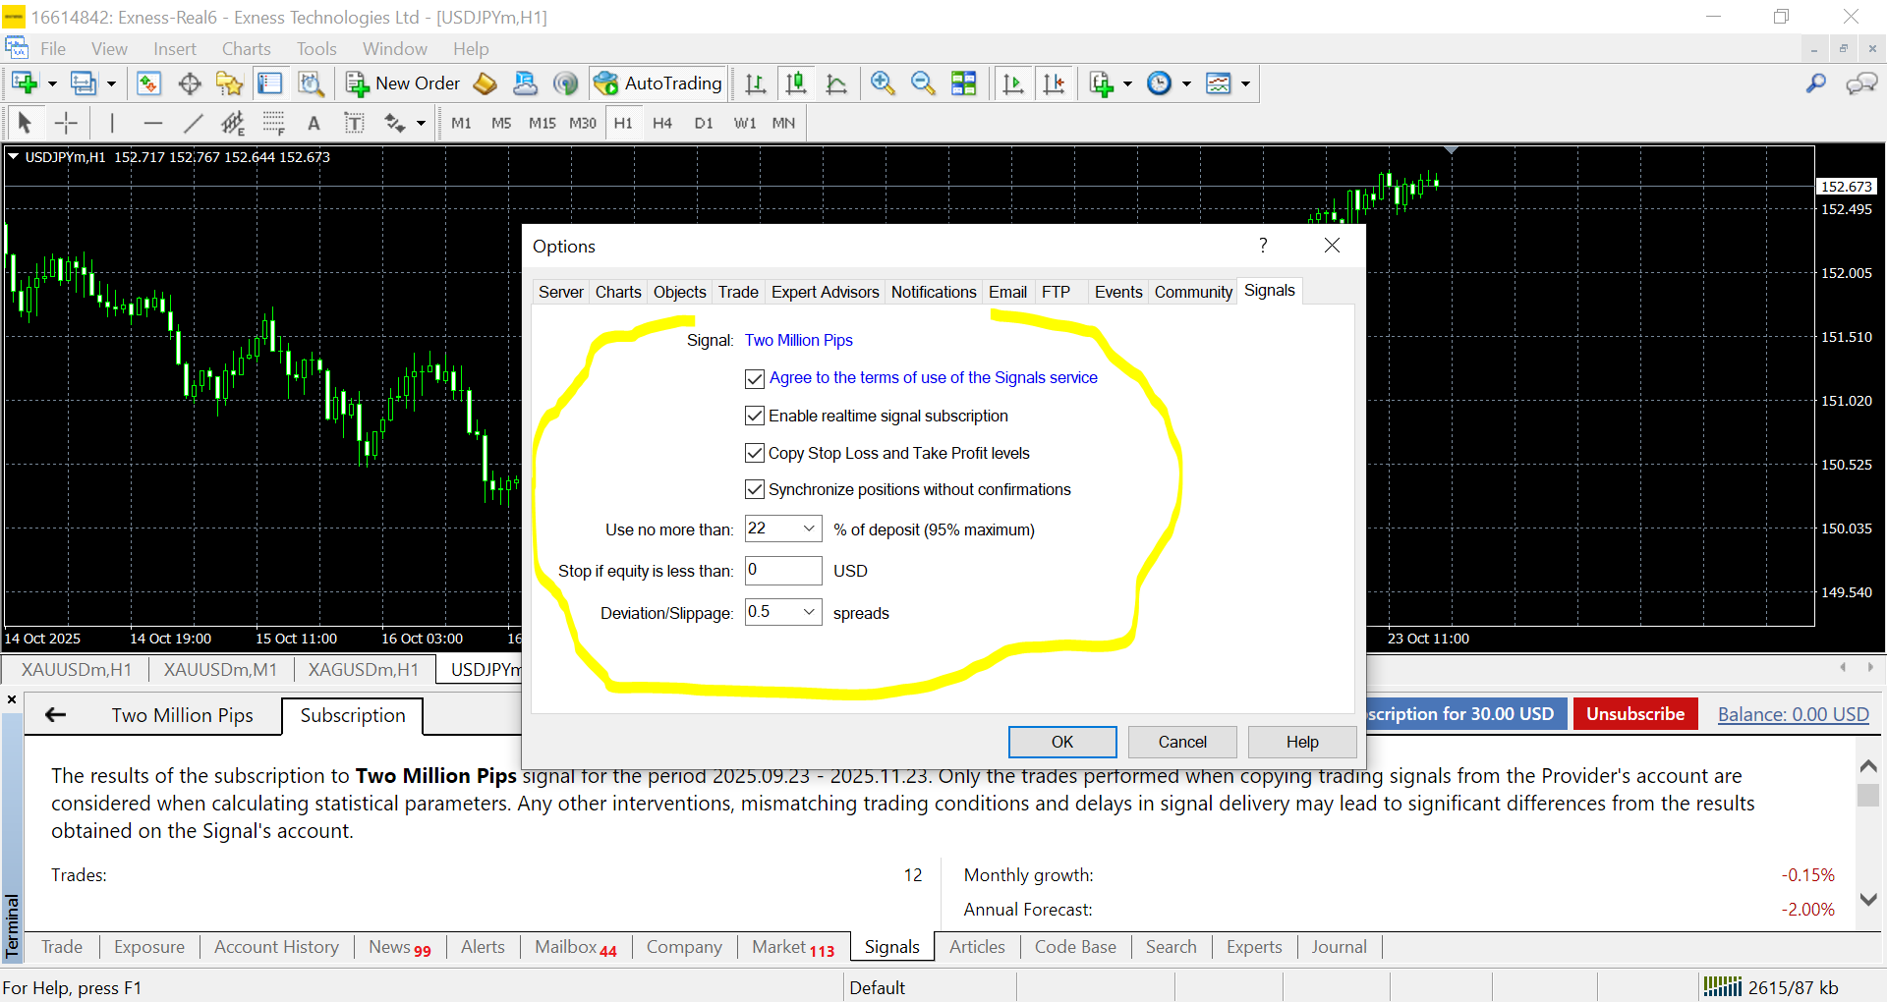Open the search magnifier in toolbar
Viewport: 1887px width, 1002px height.
coord(1816,83)
